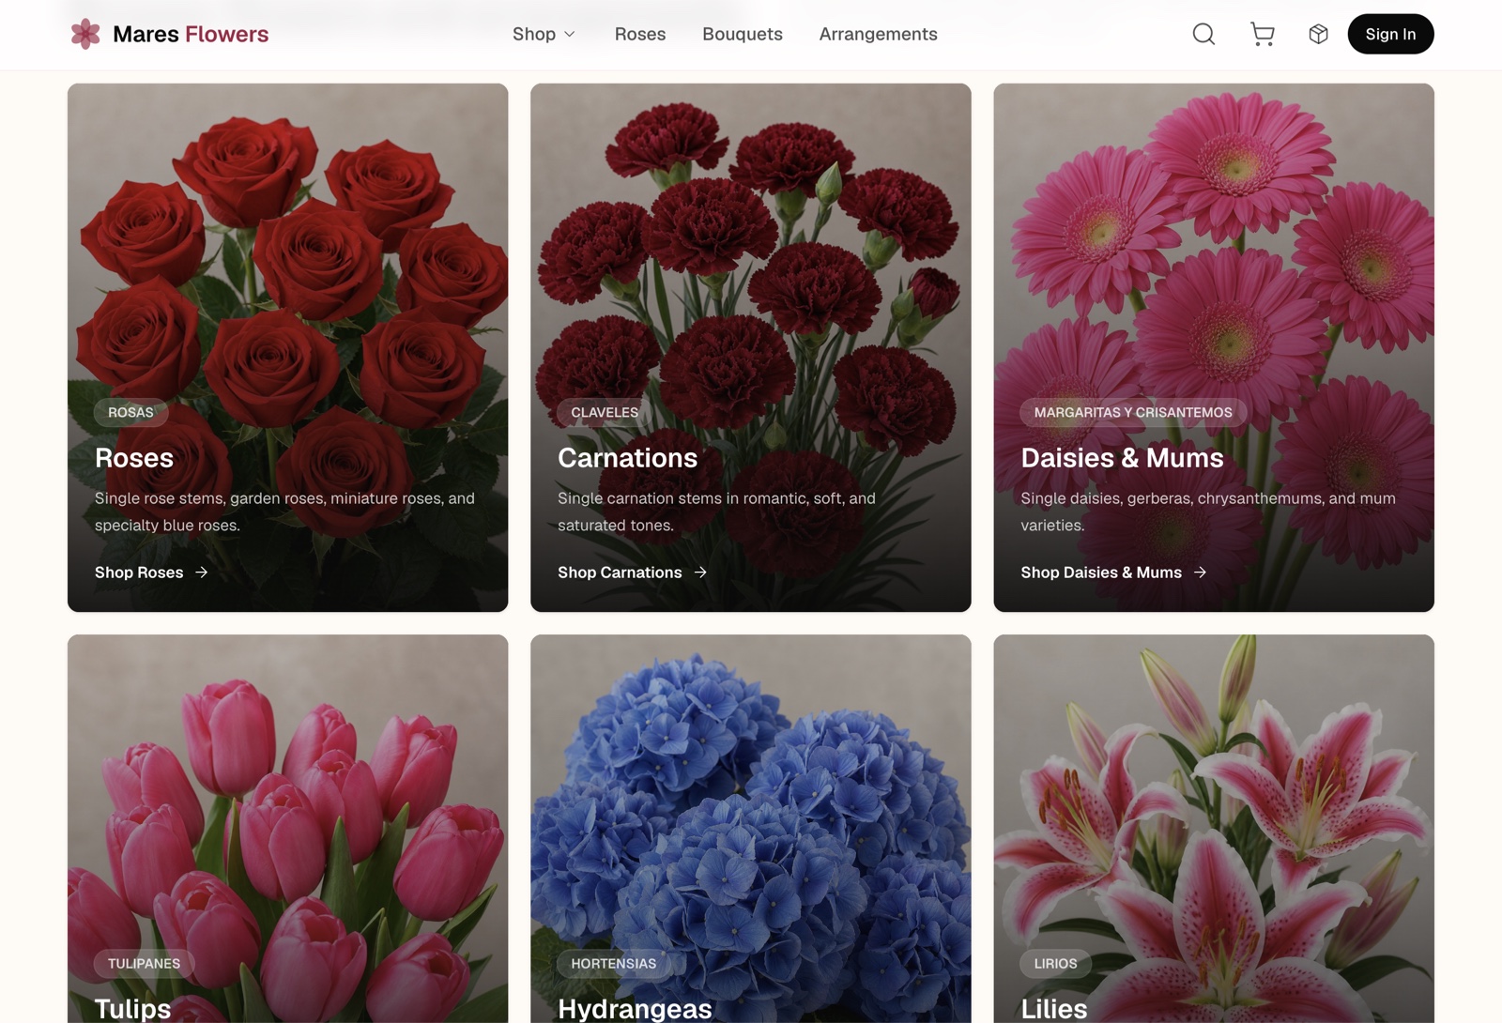
Task: Click the Carnations card heading
Action: click(628, 458)
